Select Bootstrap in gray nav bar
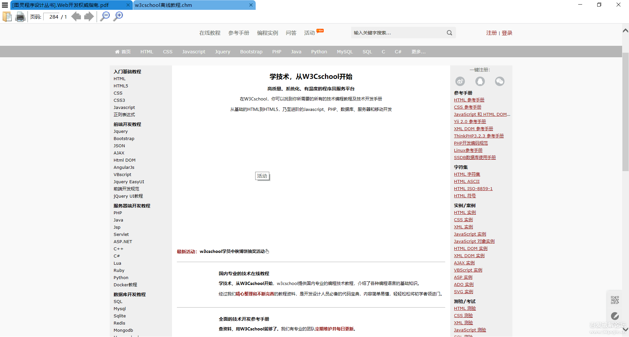Image resolution: width=629 pixels, height=337 pixels. (x=251, y=52)
